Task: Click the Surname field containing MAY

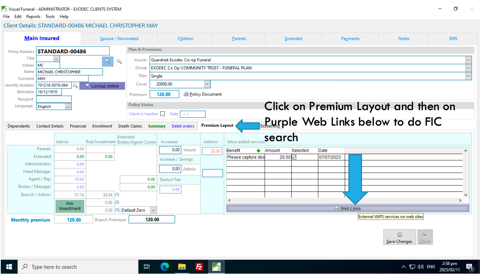Action: [62, 79]
